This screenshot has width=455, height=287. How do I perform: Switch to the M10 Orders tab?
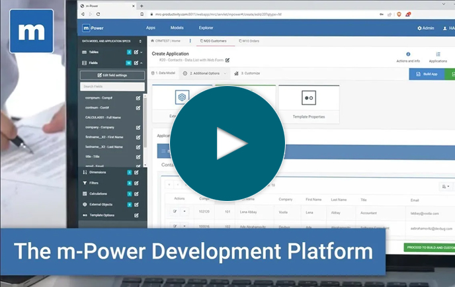tap(249, 41)
